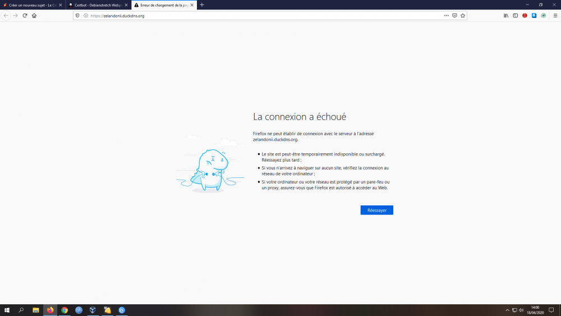Switch to the Créer un nouveau sujet tab
This screenshot has width=561, height=316.
[x=31, y=5]
